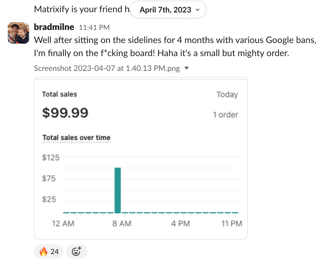This screenshot has width=325, height=263.
Task: Click the 8 AM label on the chart axis
Action: (x=122, y=224)
